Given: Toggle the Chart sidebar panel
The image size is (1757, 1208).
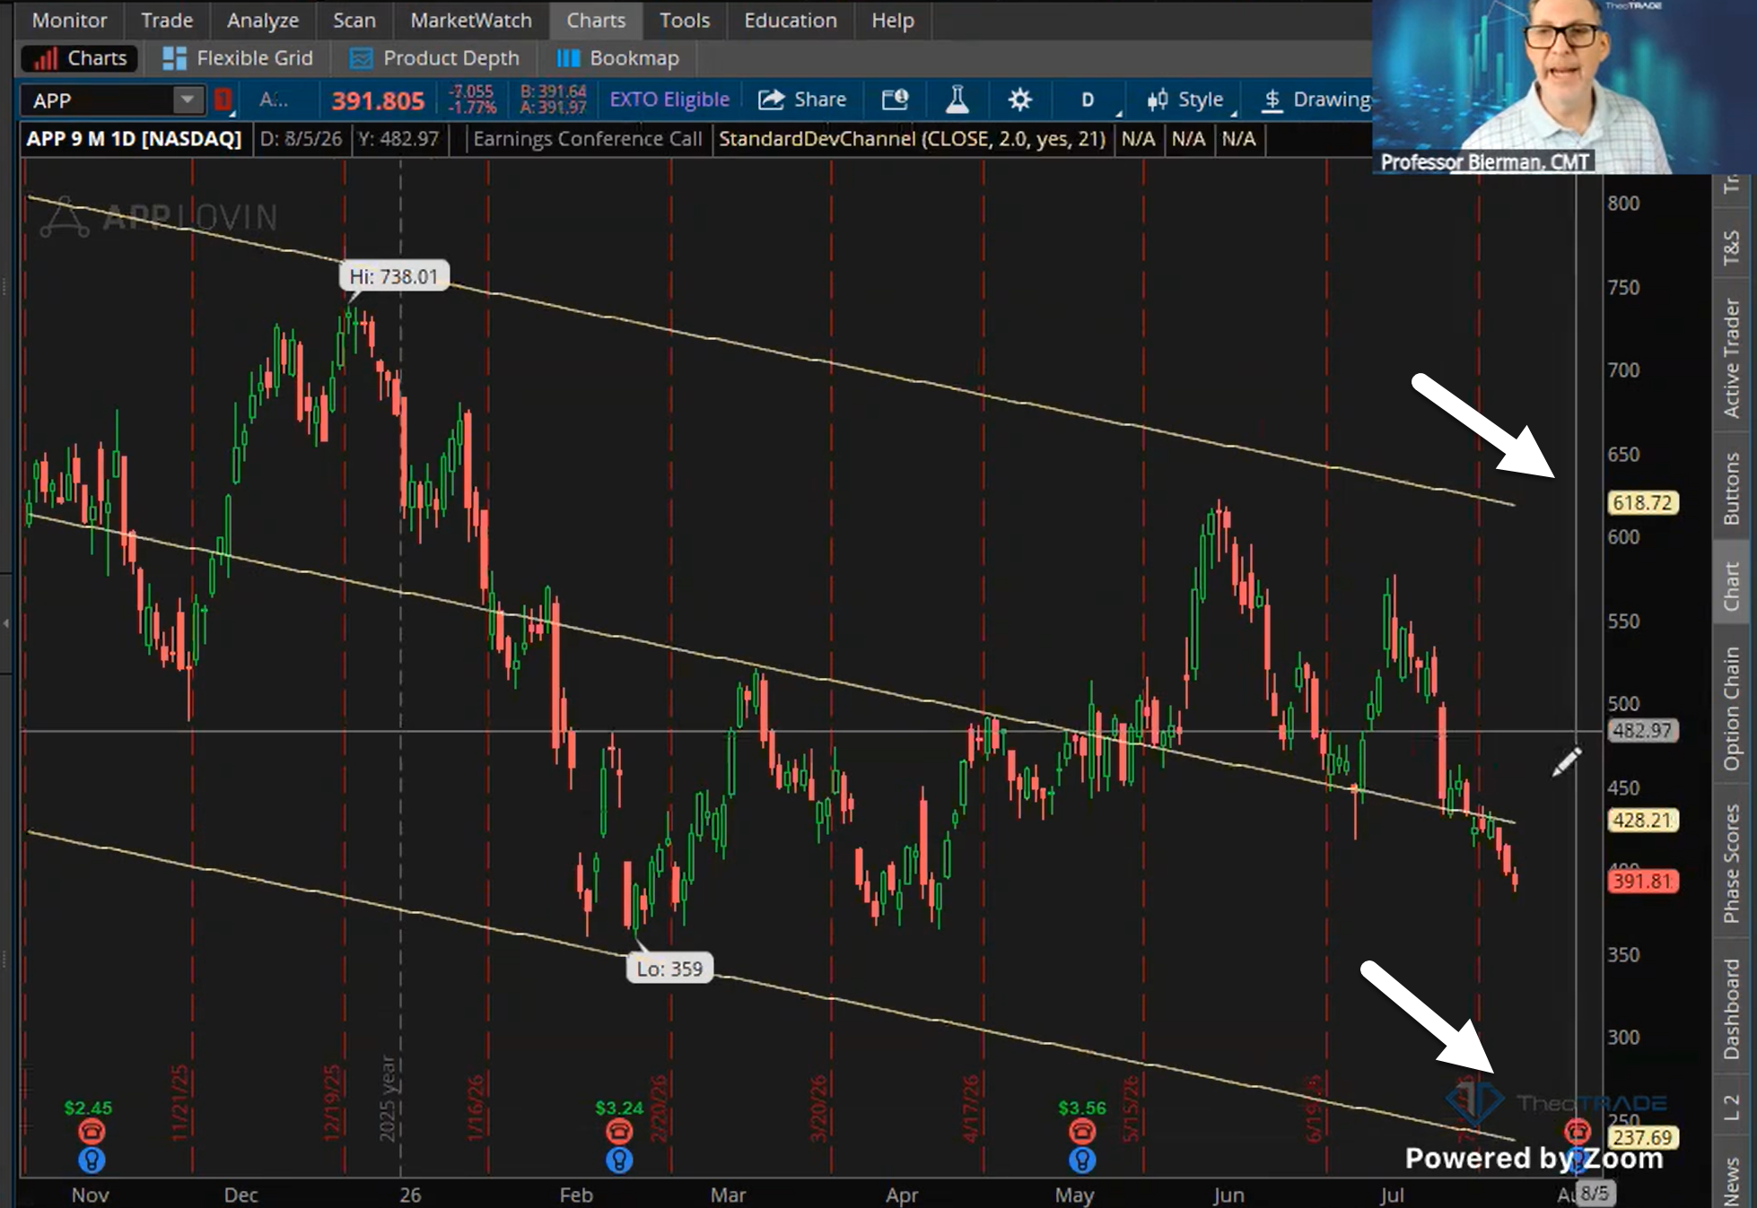Looking at the screenshot, I should point(1732,587).
